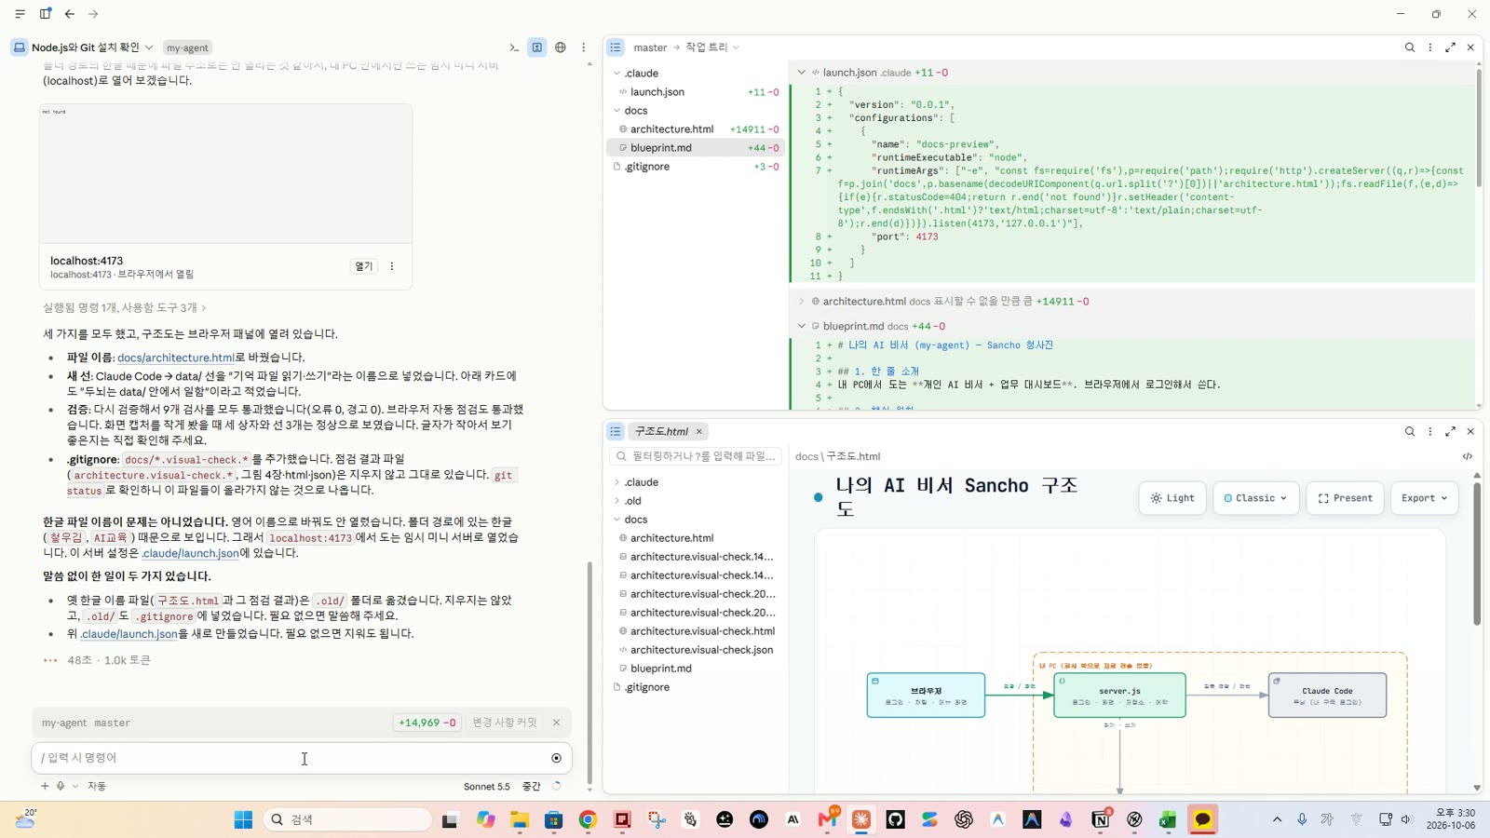Select blueprint.md in the changes list
This screenshot has height=838, width=1490.
[696, 148]
